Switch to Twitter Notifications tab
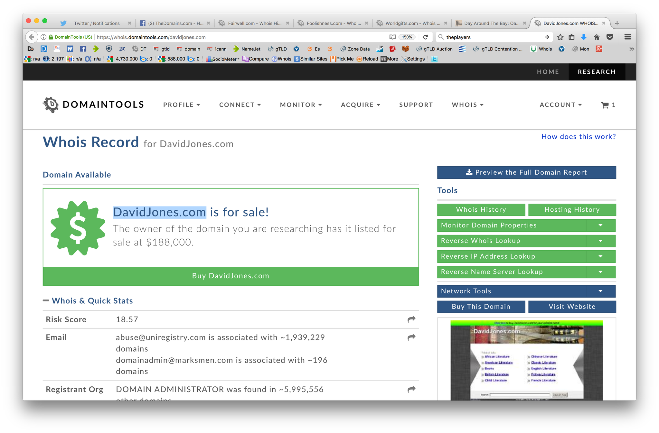This screenshot has width=659, height=433. point(96,23)
